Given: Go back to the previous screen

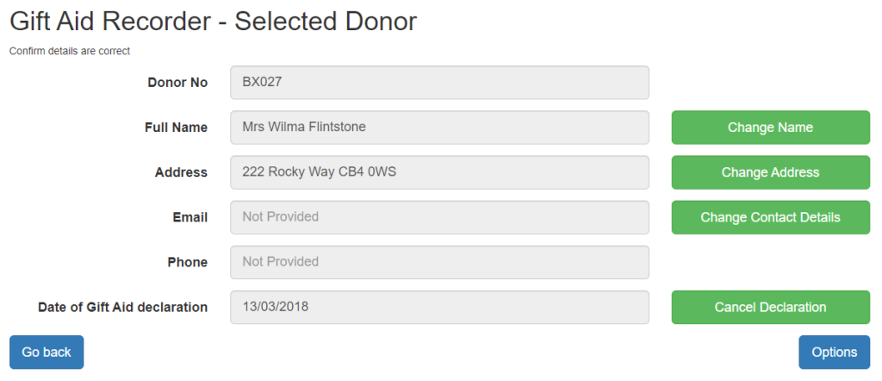Looking at the screenshot, I should tap(47, 353).
